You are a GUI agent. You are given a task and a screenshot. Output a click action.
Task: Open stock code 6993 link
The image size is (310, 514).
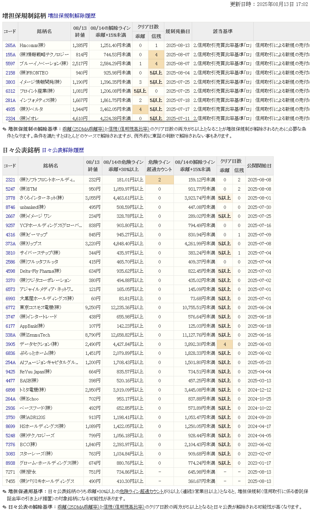tap(10, 299)
